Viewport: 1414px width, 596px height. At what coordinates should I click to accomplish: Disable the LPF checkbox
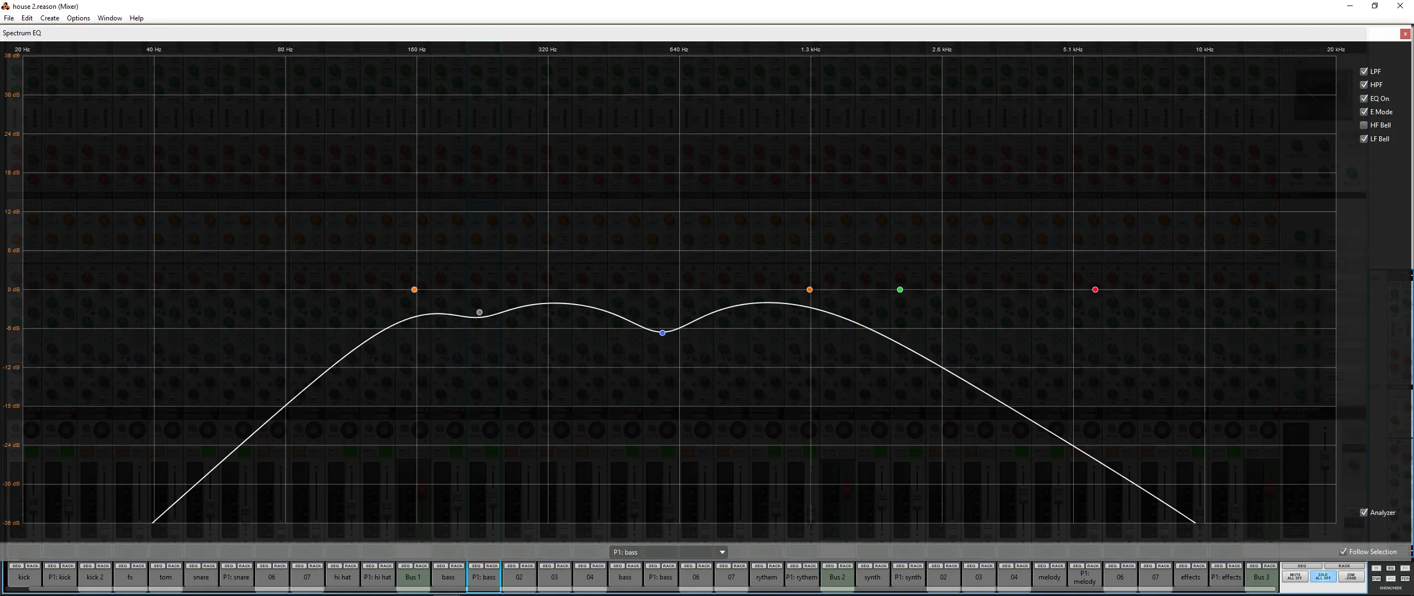point(1364,71)
